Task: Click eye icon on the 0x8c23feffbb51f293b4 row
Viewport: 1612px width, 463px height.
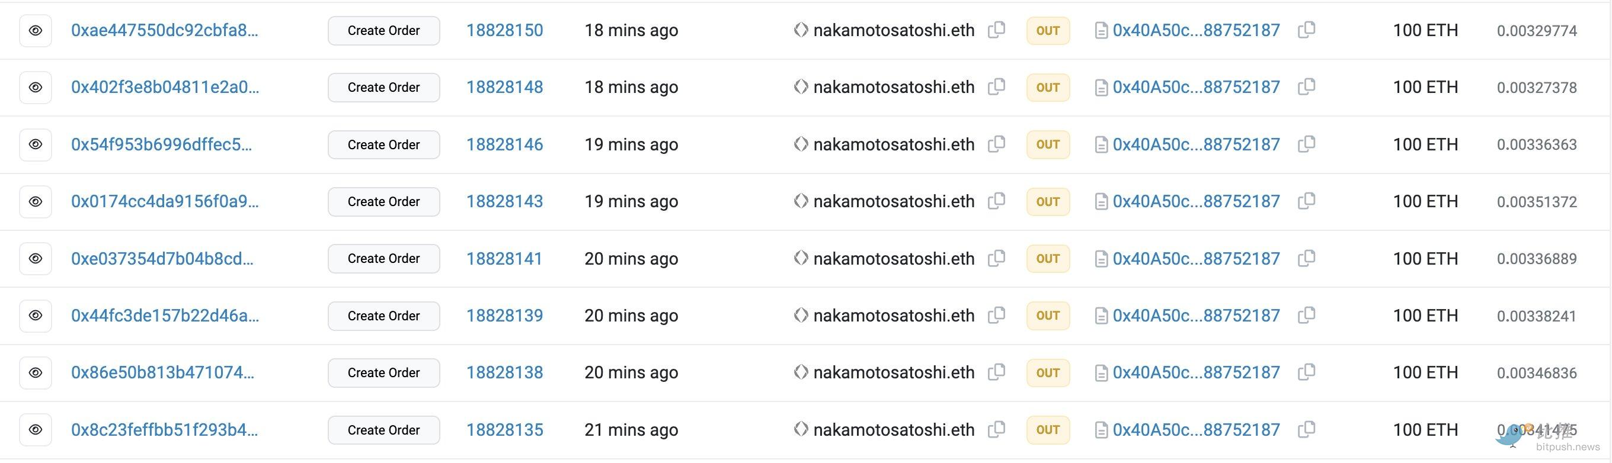Action: point(36,430)
